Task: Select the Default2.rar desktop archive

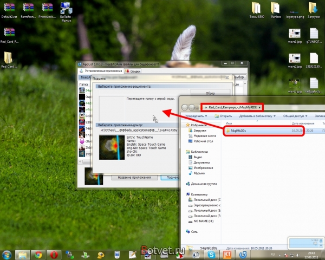Action: click(10, 10)
